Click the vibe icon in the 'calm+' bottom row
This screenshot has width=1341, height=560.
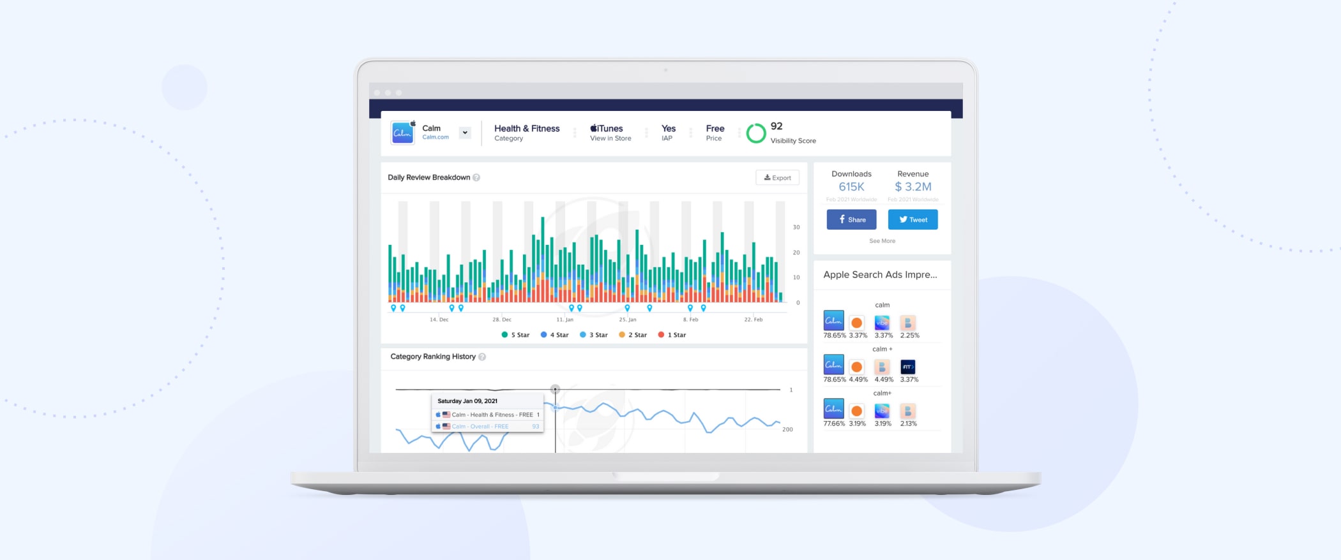[x=882, y=411]
